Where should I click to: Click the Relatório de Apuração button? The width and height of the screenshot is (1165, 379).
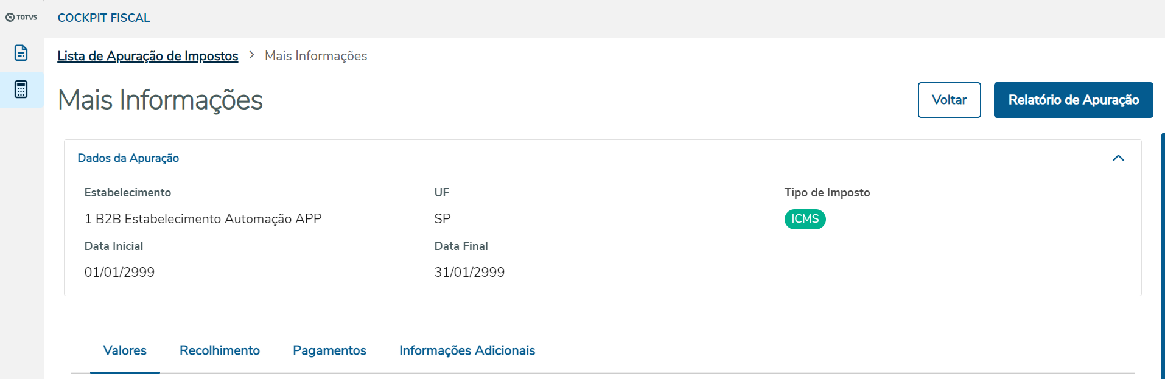pos(1073,100)
